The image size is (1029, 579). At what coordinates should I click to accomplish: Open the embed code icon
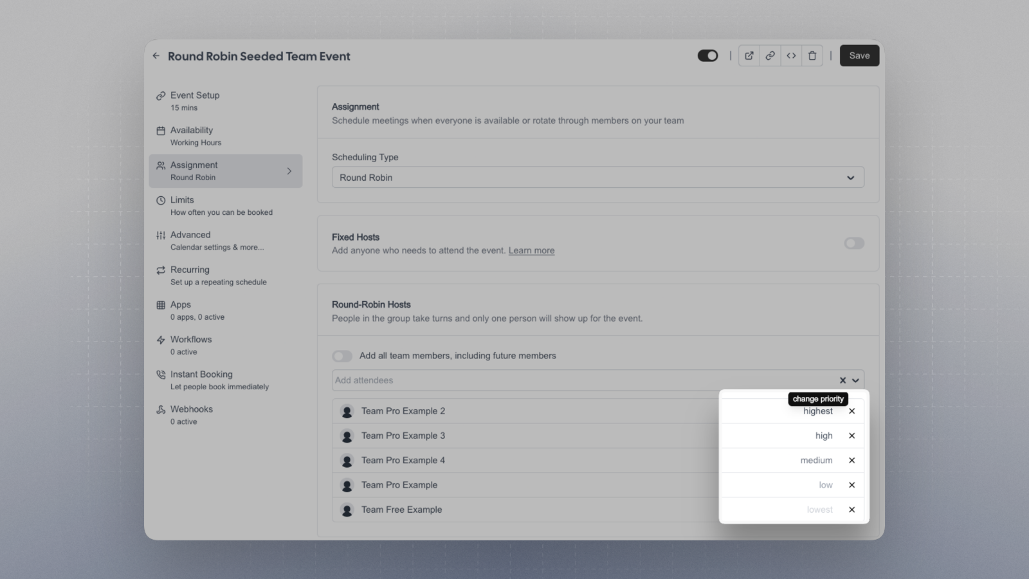click(791, 56)
